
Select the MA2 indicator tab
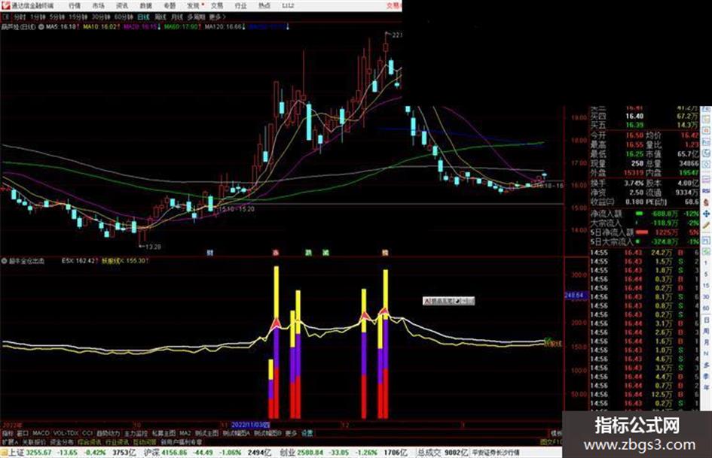pyautogui.click(x=185, y=433)
